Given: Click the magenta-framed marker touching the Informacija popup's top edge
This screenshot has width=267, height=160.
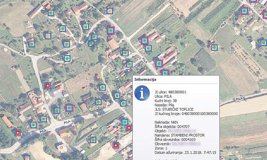Looking at the screenshot, I should click(x=165, y=73).
